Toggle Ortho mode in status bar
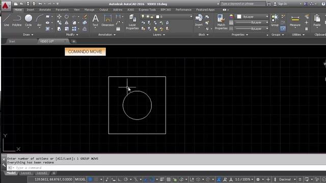This screenshot has width=326, height=183. tap(120, 179)
